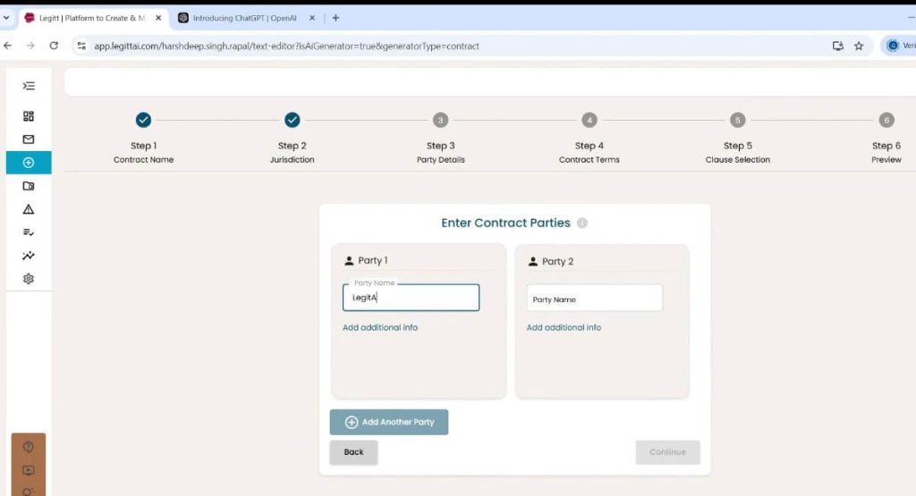
Task: Open the browser profile avatar icon
Action: (x=893, y=46)
